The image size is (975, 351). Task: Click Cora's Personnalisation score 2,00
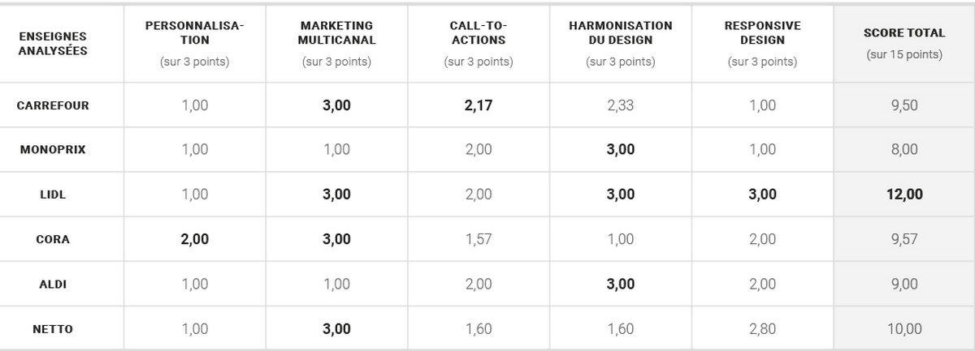point(194,239)
